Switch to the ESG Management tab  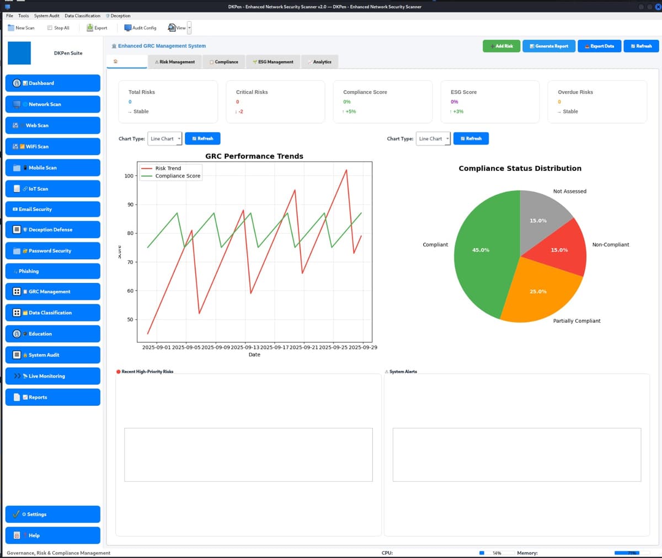[x=273, y=62]
